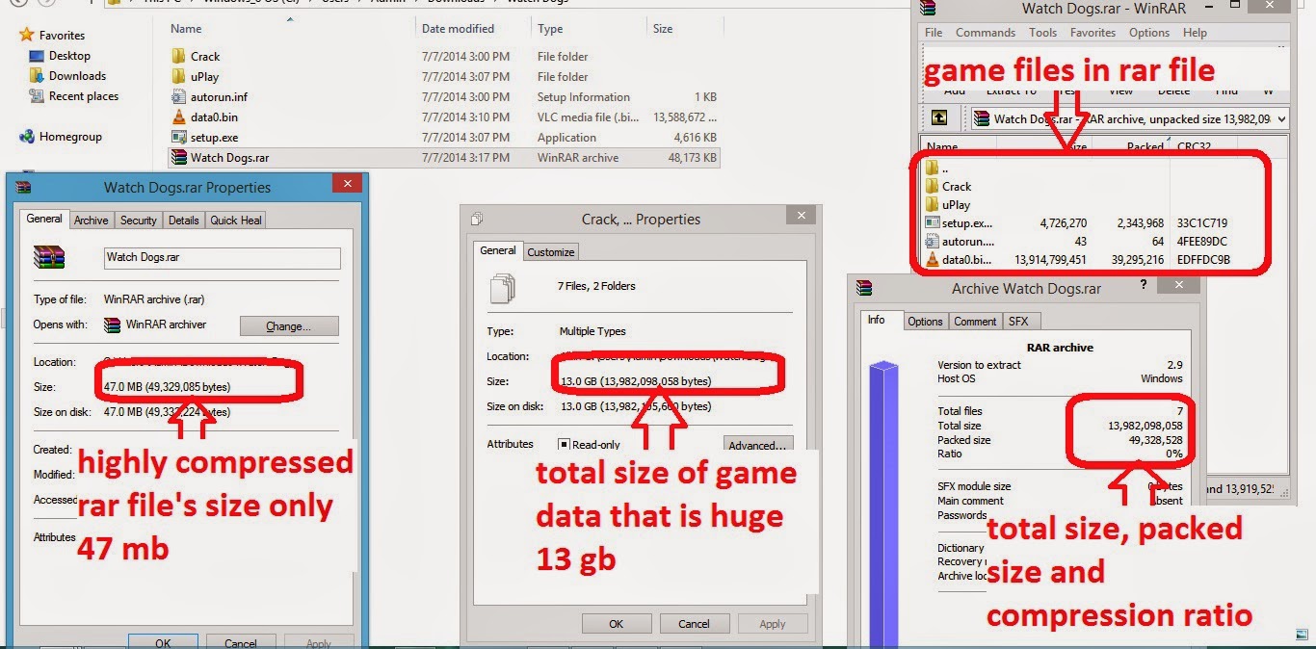The image size is (1316, 649).
Task: Select General tab in Watch Dogs.rar Properties
Action: (44, 220)
